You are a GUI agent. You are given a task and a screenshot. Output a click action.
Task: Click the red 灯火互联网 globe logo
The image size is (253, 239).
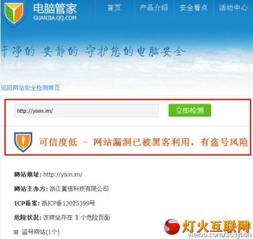172,226
